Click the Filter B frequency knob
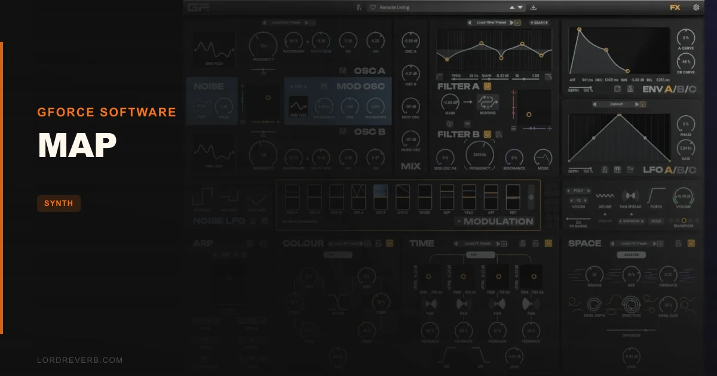 [479, 155]
